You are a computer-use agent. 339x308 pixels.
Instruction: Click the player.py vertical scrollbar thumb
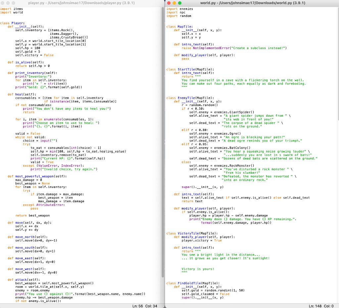pos(163,143)
